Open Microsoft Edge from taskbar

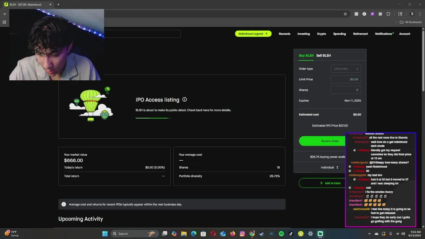pyautogui.click(x=194, y=234)
